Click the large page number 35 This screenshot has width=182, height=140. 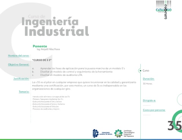point(175,126)
